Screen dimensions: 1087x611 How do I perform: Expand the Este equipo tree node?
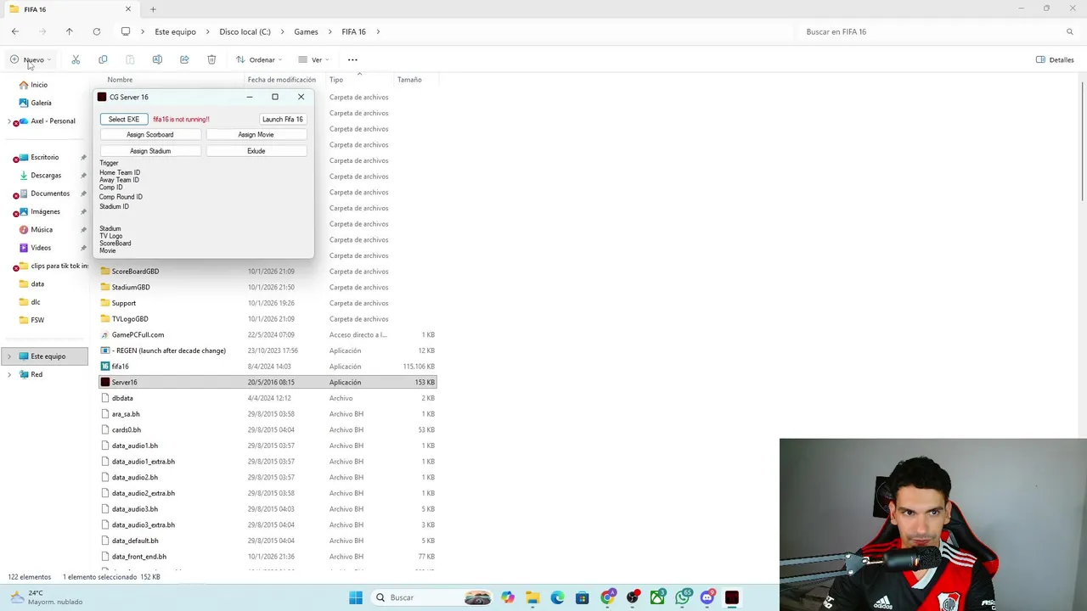tap(9, 356)
